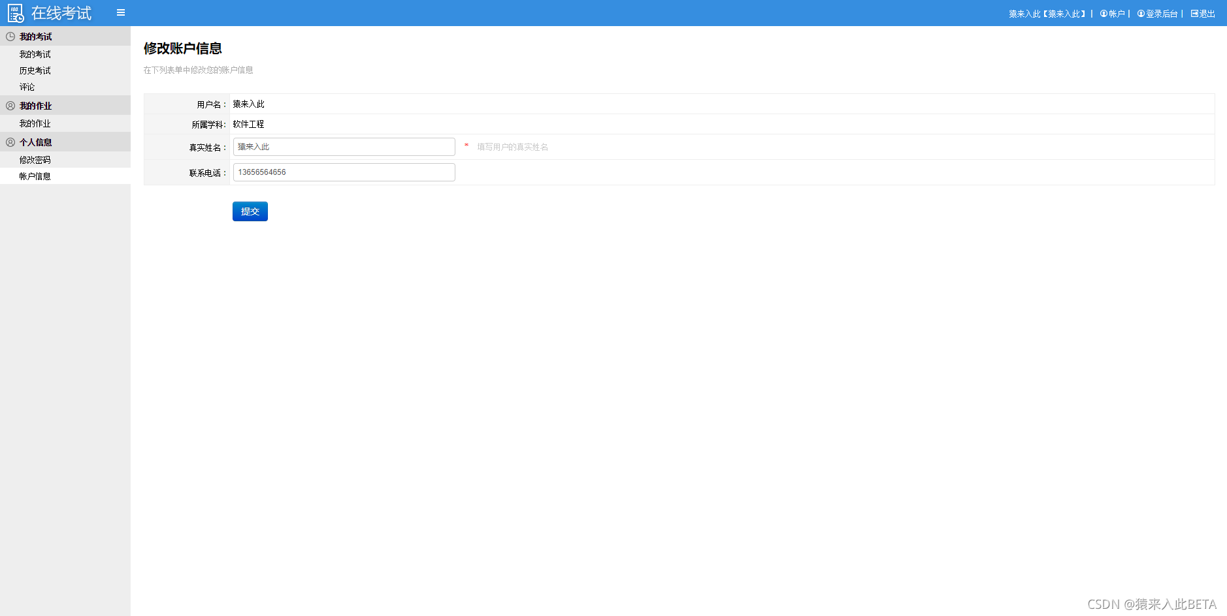Click the hint text 填写用户的真实姓名
The width and height of the screenshot is (1227, 616).
512,147
